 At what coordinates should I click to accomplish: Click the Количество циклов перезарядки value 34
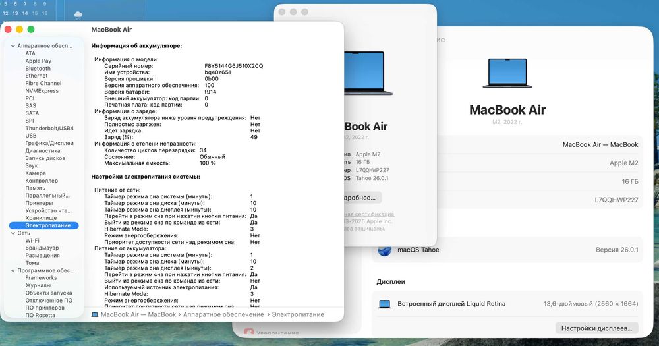coord(203,150)
